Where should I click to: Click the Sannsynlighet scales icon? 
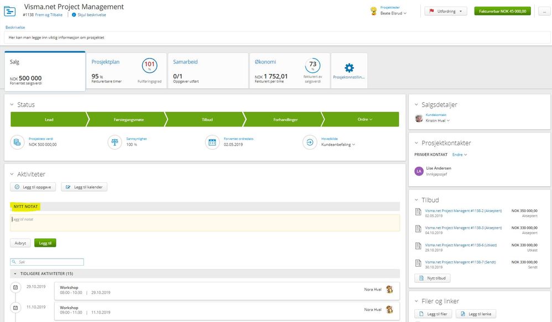point(114,142)
